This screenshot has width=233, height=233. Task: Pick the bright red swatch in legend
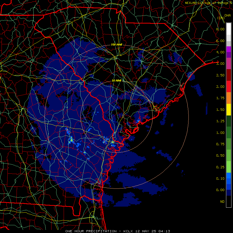(229, 86)
